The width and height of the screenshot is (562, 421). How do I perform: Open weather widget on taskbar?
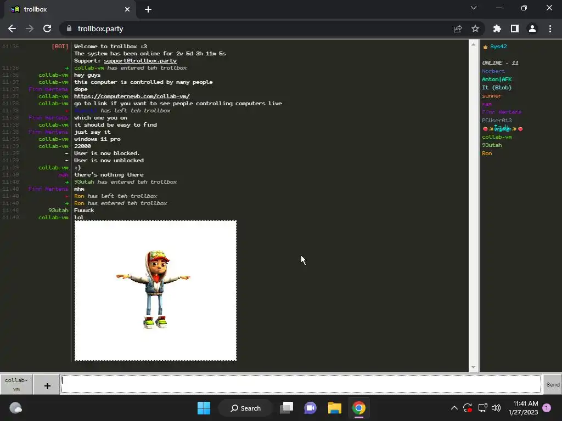(x=15, y=408)
